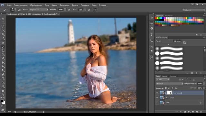Select the Type tool in toolbox

click(x=3, y=79)
